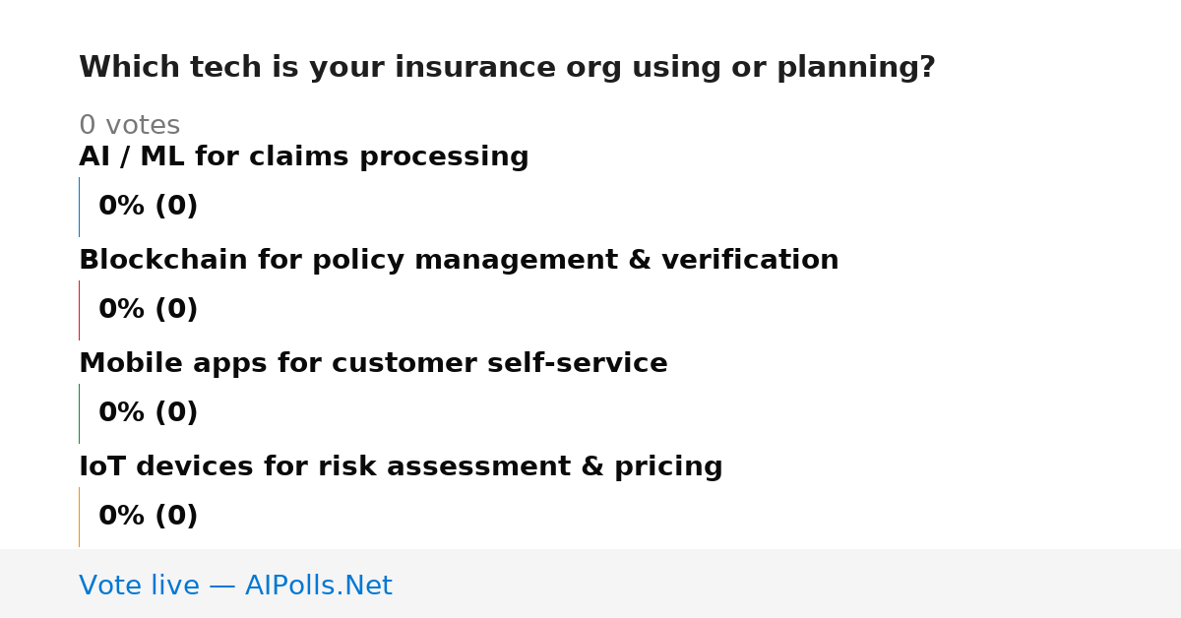This screenshot has height=618, width=1181.
Task: Click the green bar for Mobile apps option
Action: [x=80, y=413]
